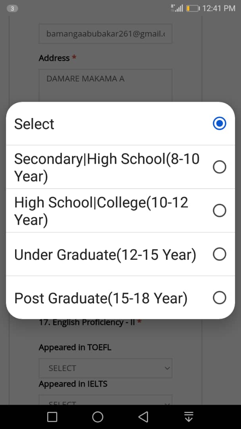
Task: Tap the notification count badge in status bar
Action: [x=13, y=8]
